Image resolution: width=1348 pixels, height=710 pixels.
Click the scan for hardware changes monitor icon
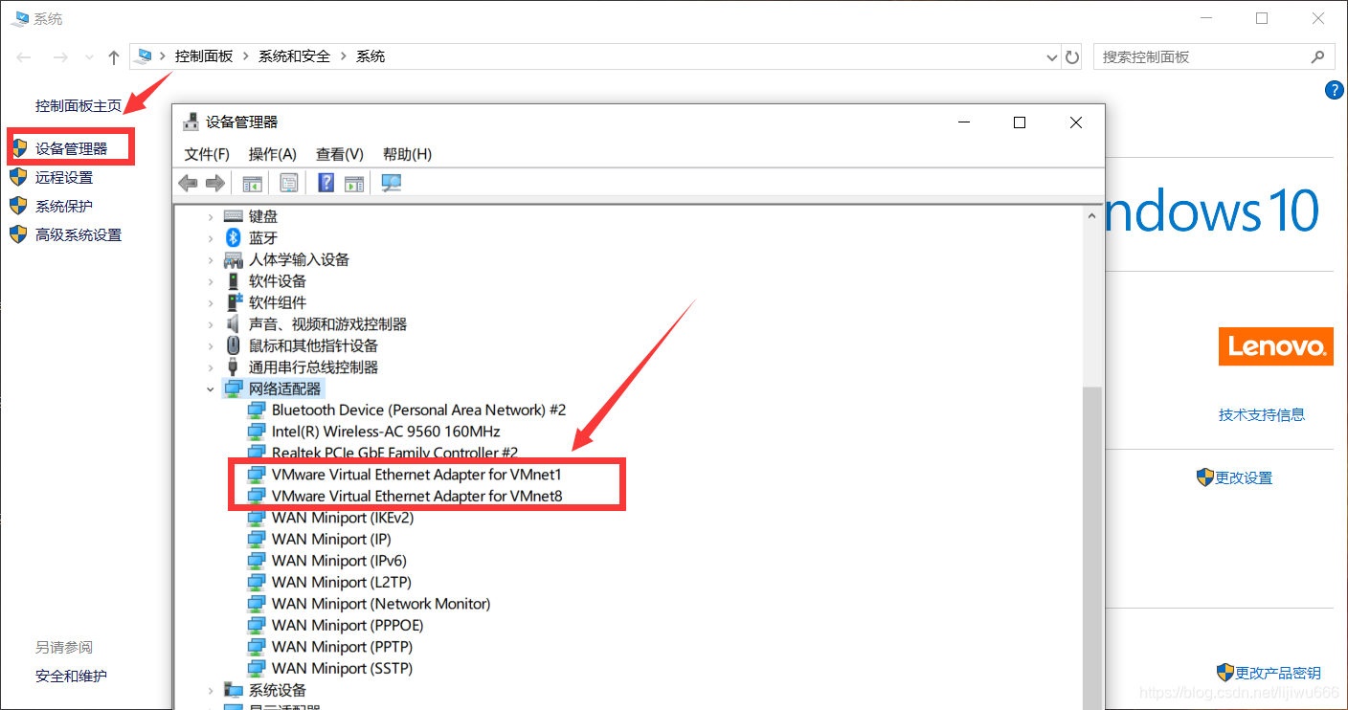[392, 183]
